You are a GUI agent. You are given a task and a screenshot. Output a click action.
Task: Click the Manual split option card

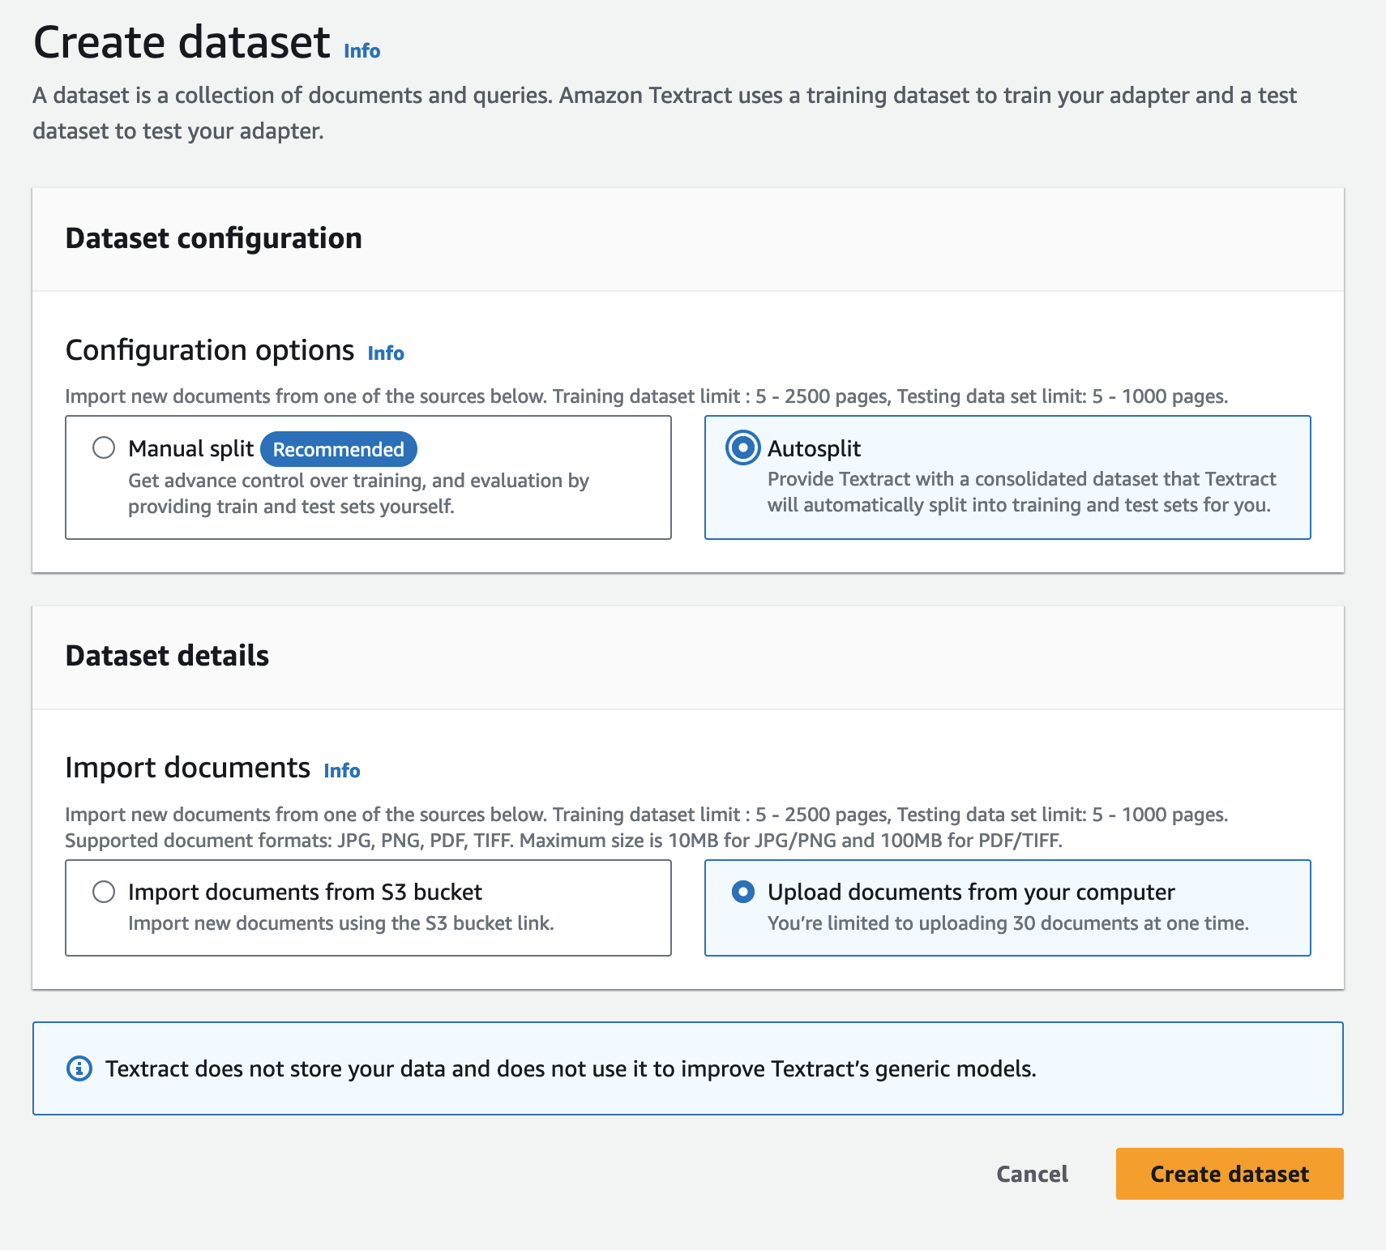(367, 477)
